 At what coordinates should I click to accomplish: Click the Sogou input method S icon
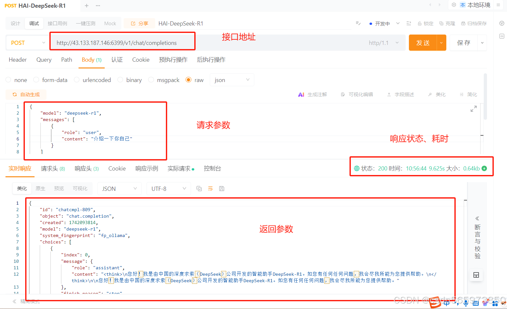point(435,302)
